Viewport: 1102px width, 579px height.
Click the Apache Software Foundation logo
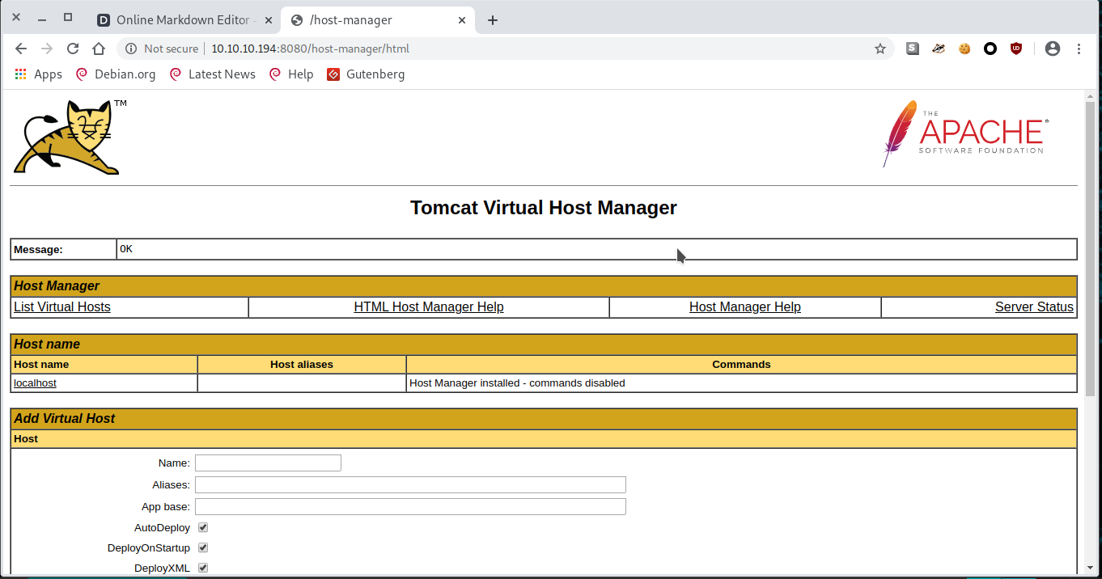coord(966,133)
